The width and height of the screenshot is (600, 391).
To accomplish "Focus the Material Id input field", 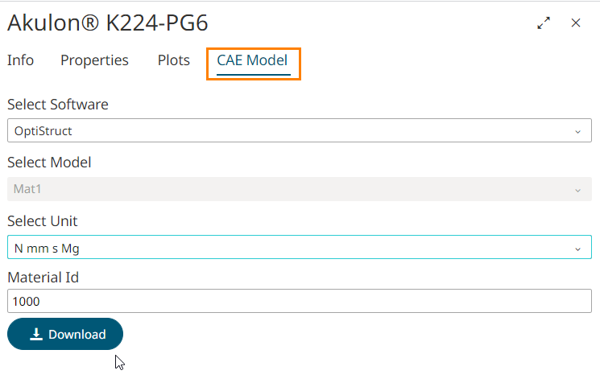I will coord(299,302).
